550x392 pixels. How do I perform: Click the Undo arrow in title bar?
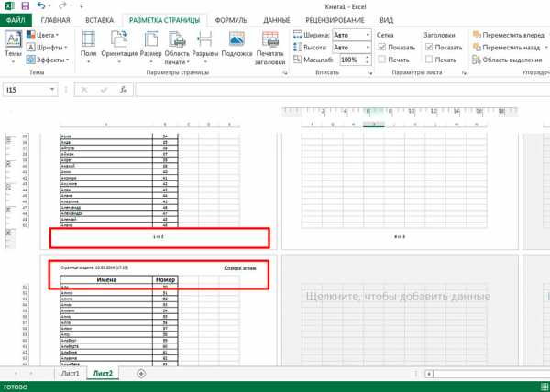click(41, 6)
